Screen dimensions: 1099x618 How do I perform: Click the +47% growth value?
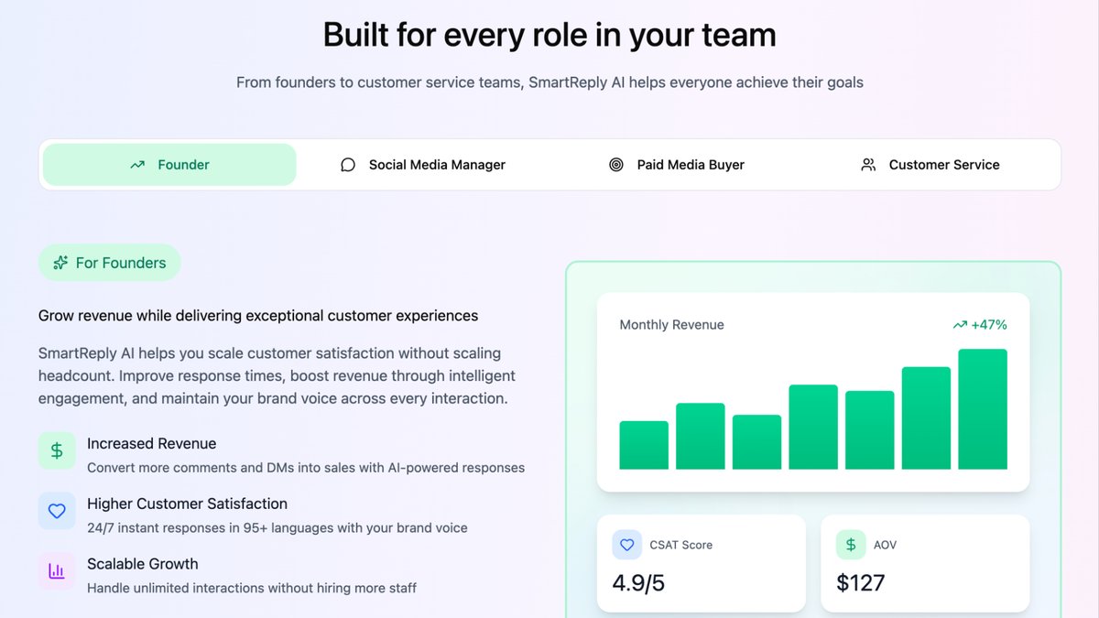989,325
